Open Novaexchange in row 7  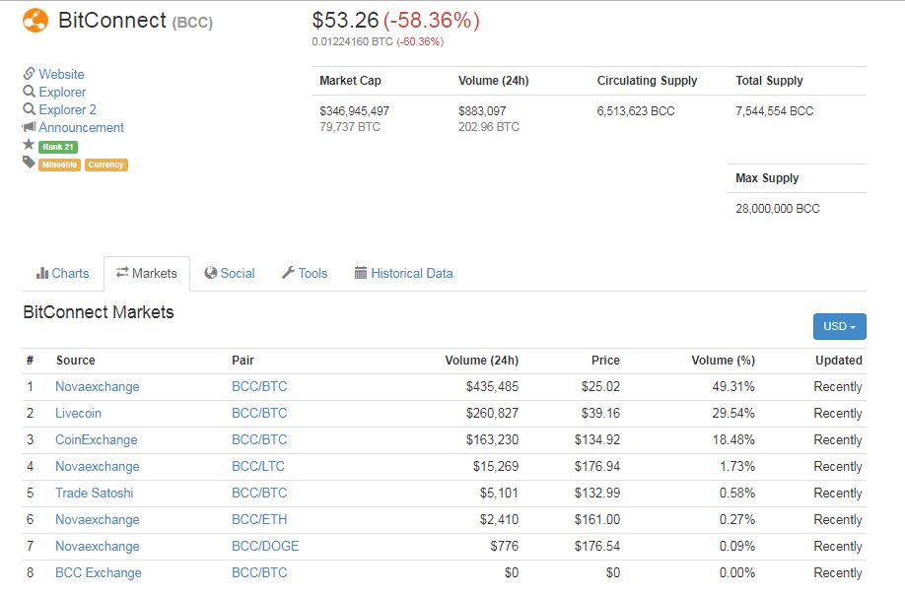[97, 546]
